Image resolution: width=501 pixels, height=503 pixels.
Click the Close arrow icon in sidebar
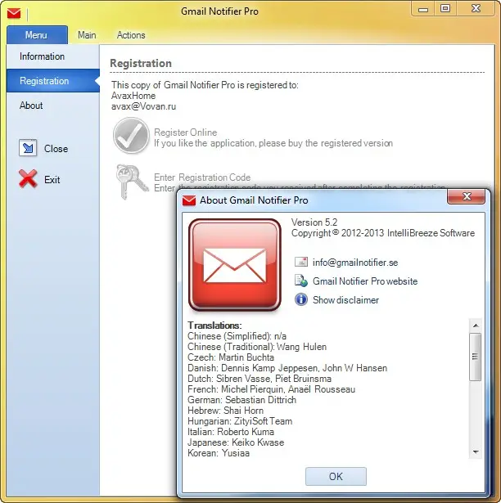pos(28,148)
